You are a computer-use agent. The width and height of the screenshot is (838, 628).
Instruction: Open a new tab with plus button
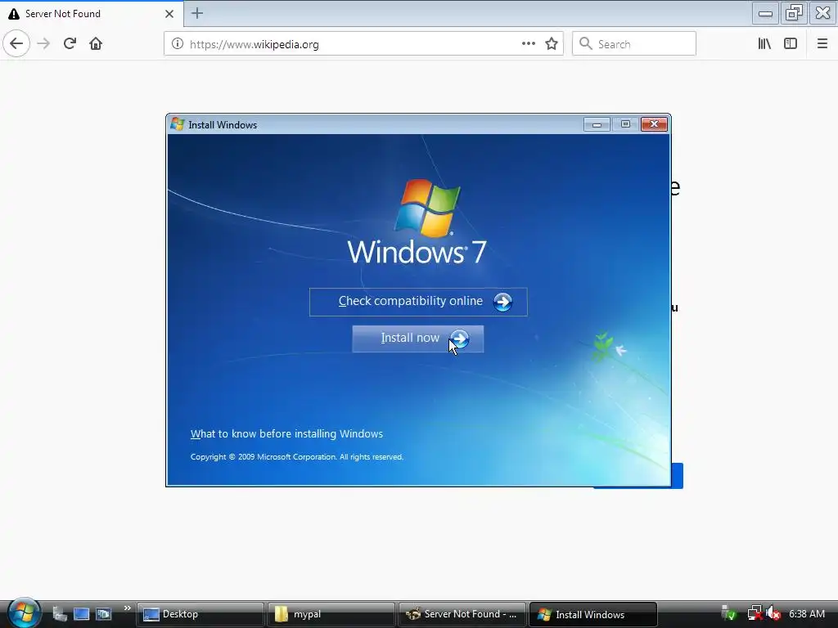(197, 13)
